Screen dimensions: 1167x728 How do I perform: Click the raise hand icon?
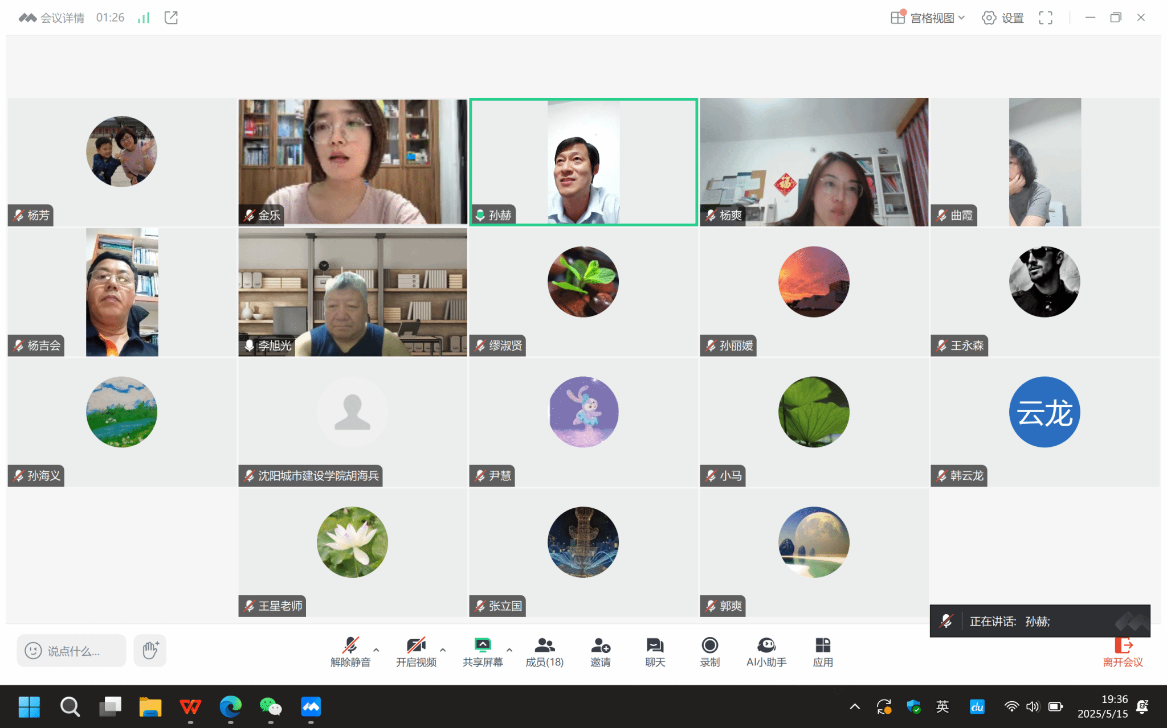tap(150, 650)
